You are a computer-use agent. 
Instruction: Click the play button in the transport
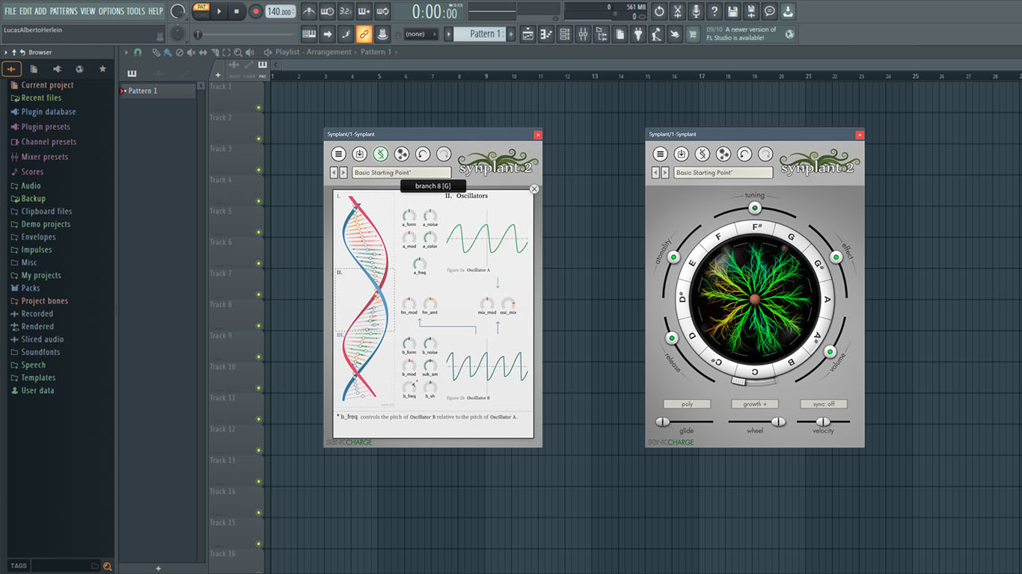[219, 11]
